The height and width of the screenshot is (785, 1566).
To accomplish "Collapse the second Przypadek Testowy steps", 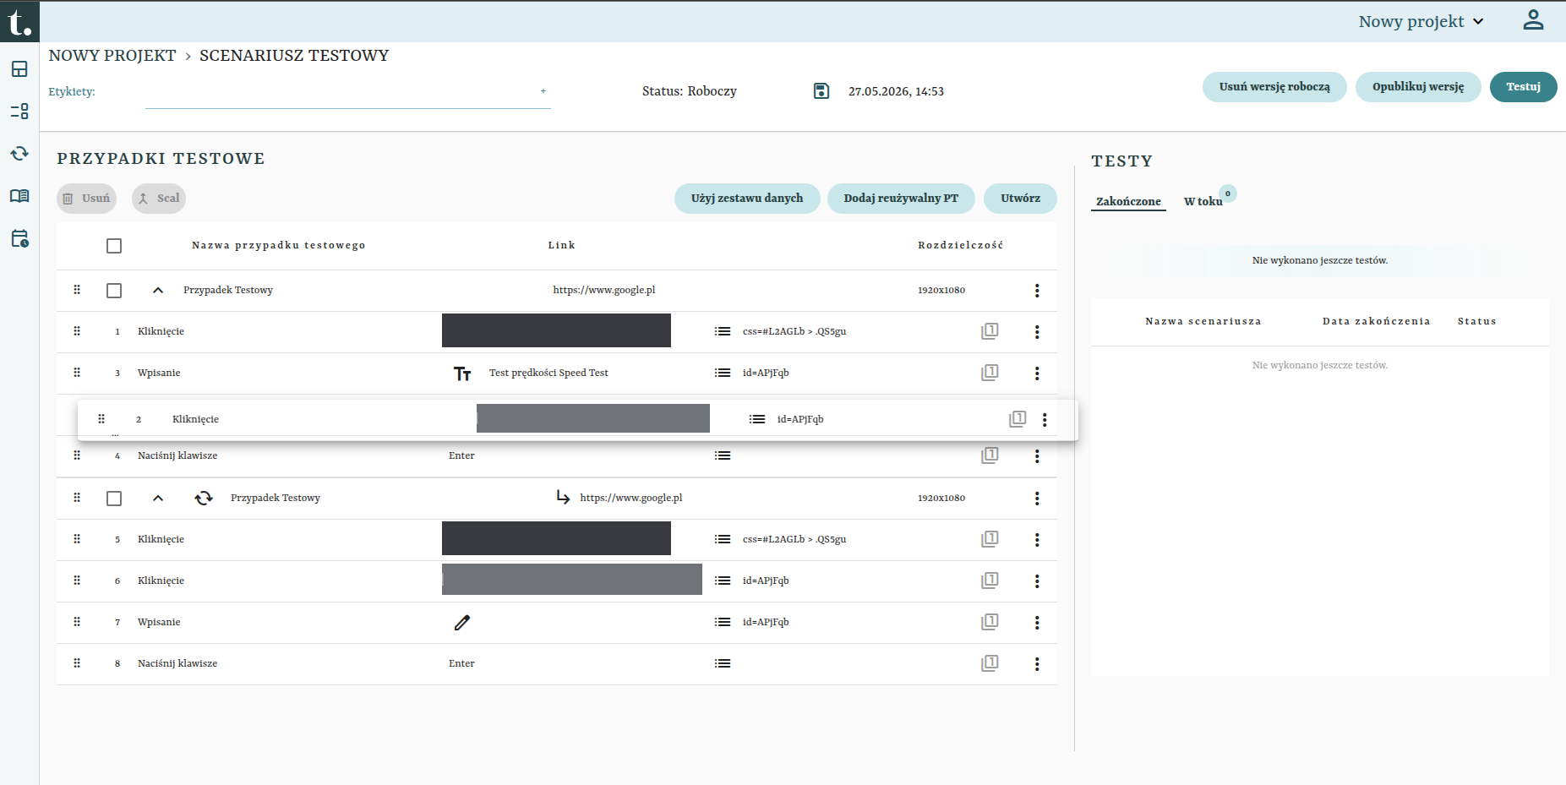I will (158, 499).
